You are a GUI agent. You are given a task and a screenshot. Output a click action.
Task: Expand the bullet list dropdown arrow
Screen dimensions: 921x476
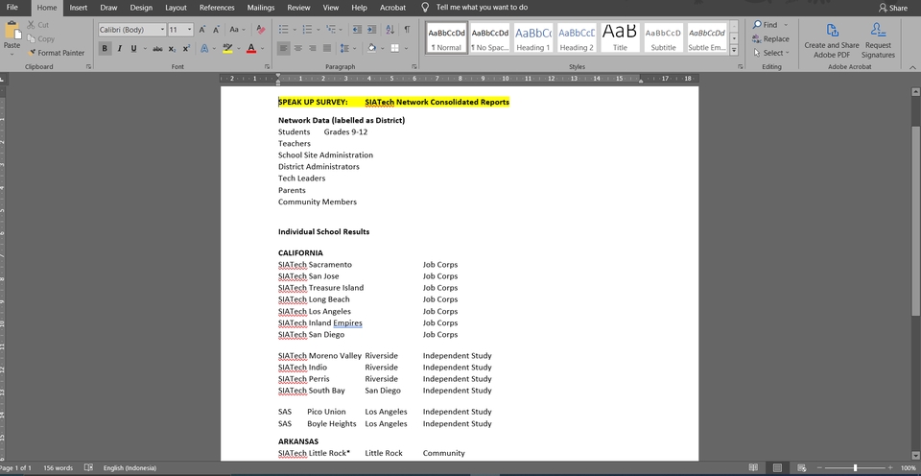point(295,30)
